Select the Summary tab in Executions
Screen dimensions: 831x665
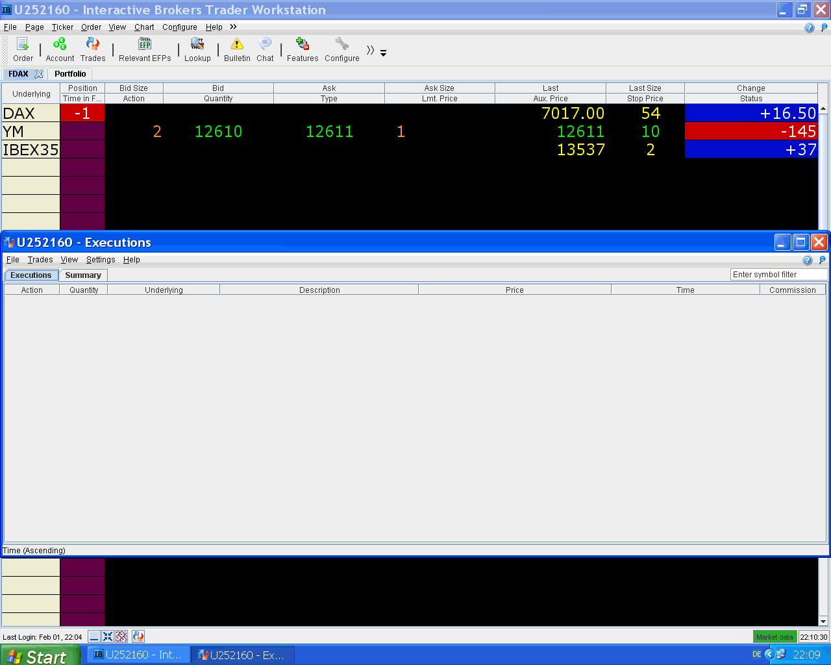[x=83, y=275]
